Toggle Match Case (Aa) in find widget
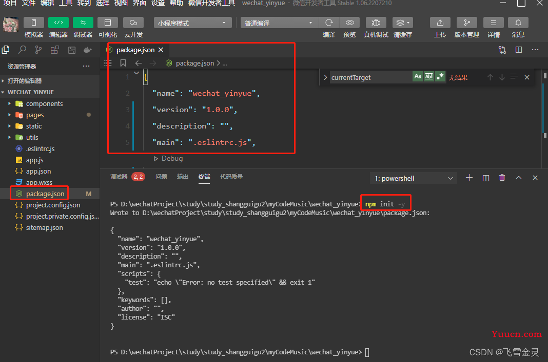548x362 pixels. pyautogui.click(x=418, y=77)
